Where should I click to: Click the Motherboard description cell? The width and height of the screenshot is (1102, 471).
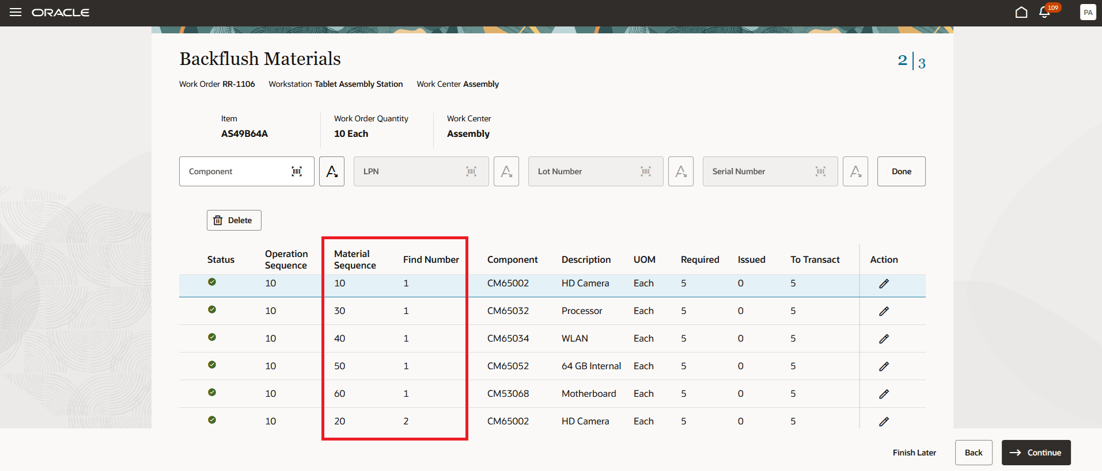click(589, 393)
